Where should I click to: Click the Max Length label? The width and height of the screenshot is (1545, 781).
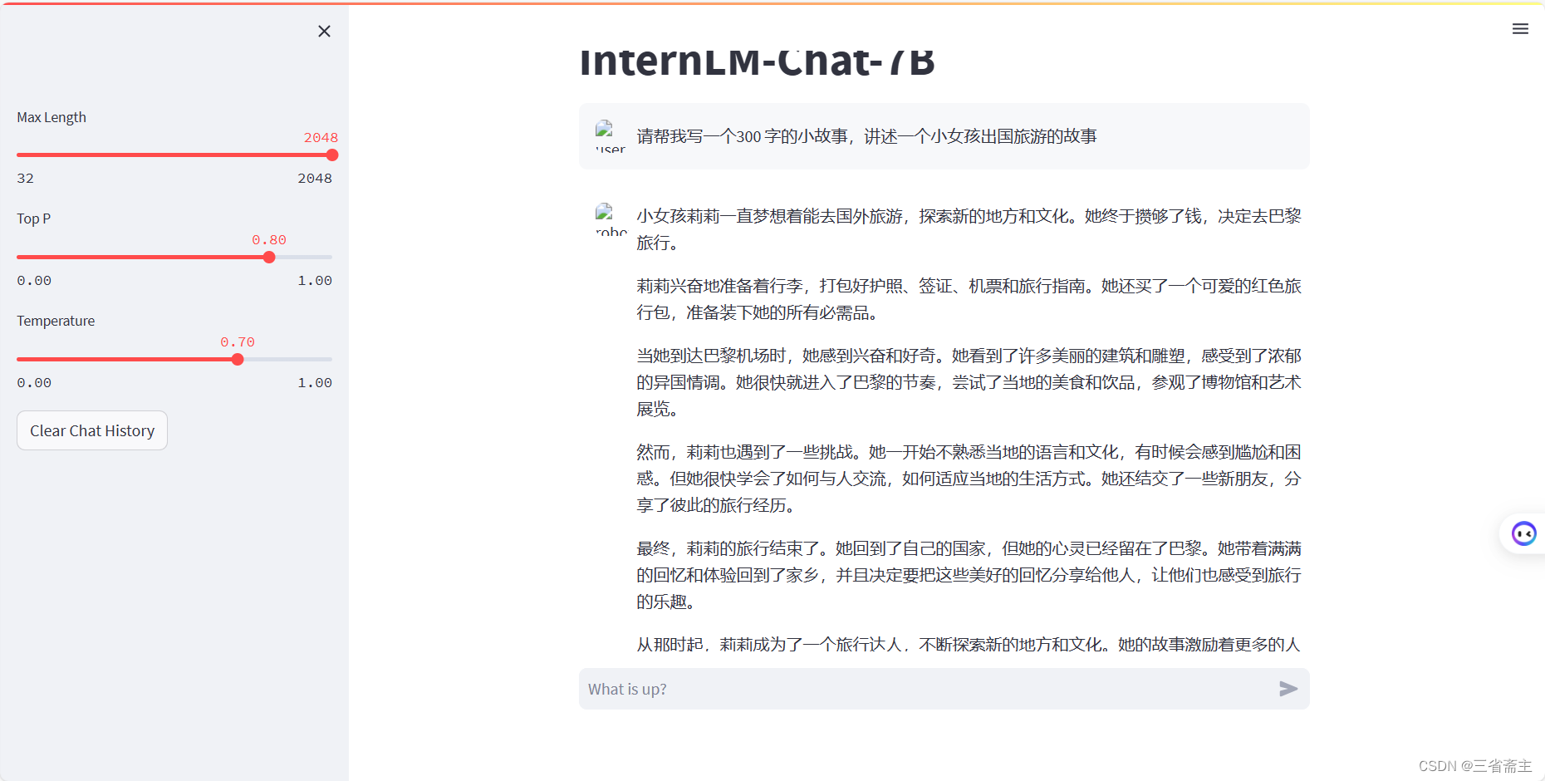point(51,117)
